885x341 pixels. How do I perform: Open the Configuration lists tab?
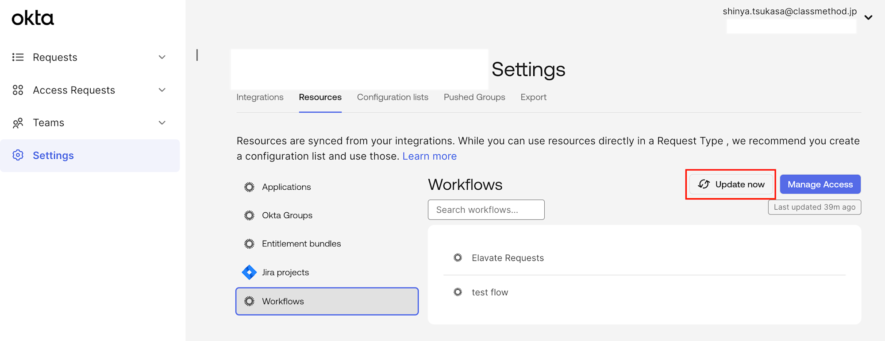[x=392, y=97]
